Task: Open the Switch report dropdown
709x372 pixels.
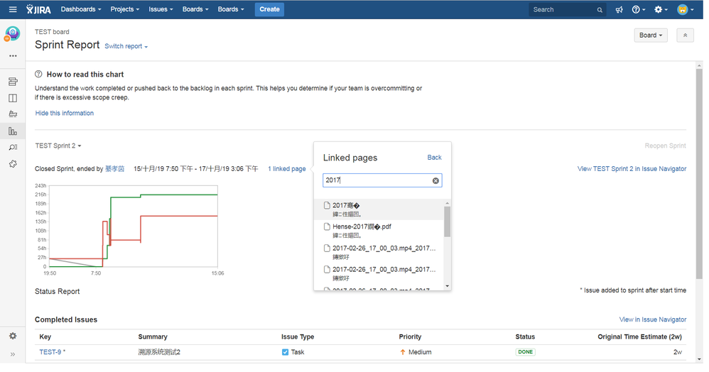Action: point(126,46)
